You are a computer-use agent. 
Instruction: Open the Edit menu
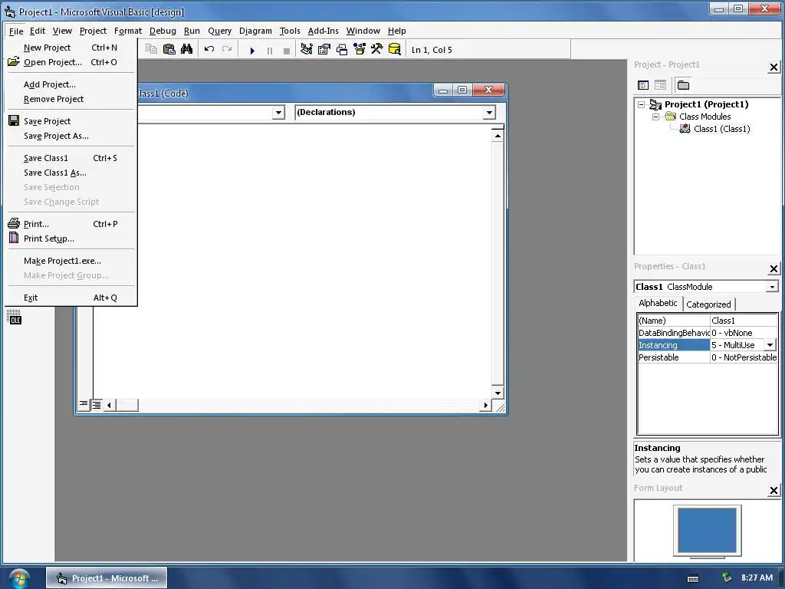(38, 31)
